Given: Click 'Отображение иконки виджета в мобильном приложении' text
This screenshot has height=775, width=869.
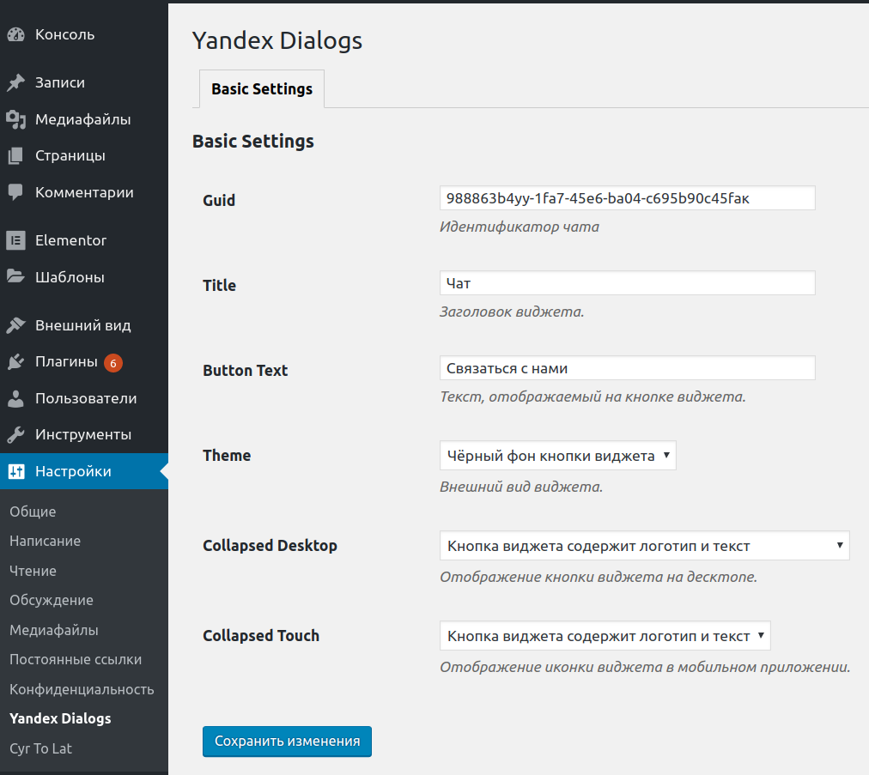Looking at the screenshot, I should pyautogui.click(x=645, y=668).
